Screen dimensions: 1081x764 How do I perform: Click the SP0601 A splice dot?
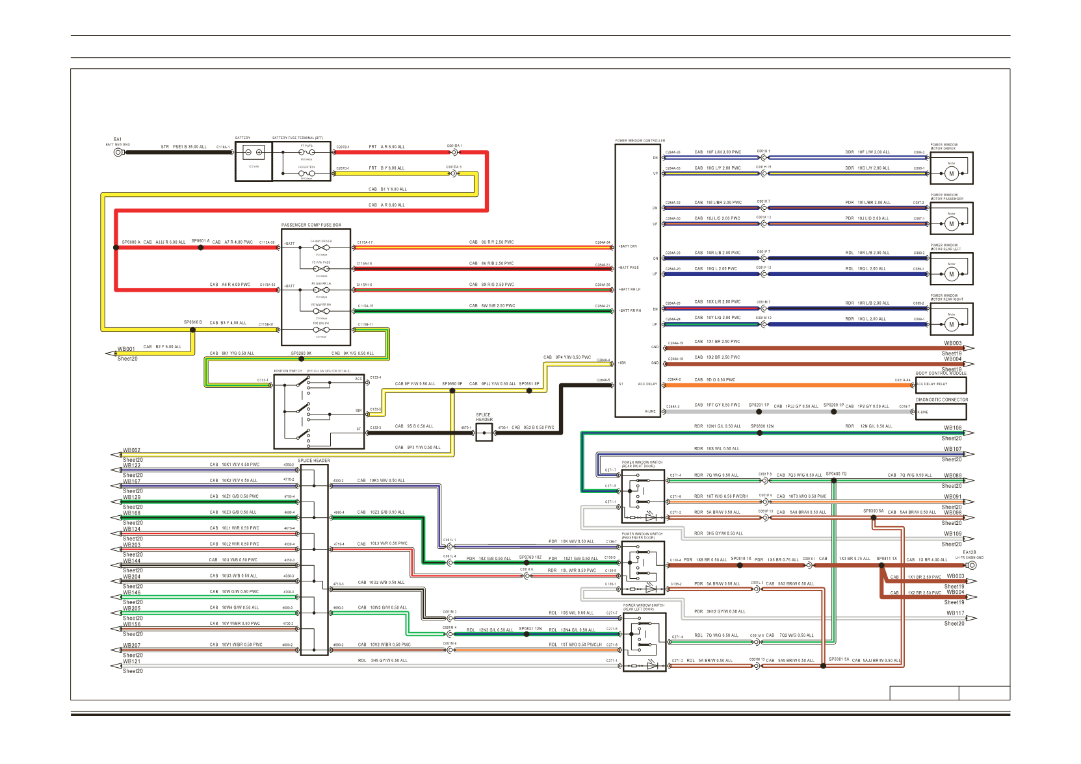(x=201, y=248)
